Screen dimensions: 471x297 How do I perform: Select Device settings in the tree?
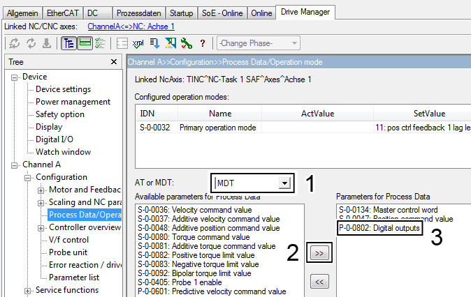coord(63,89)
